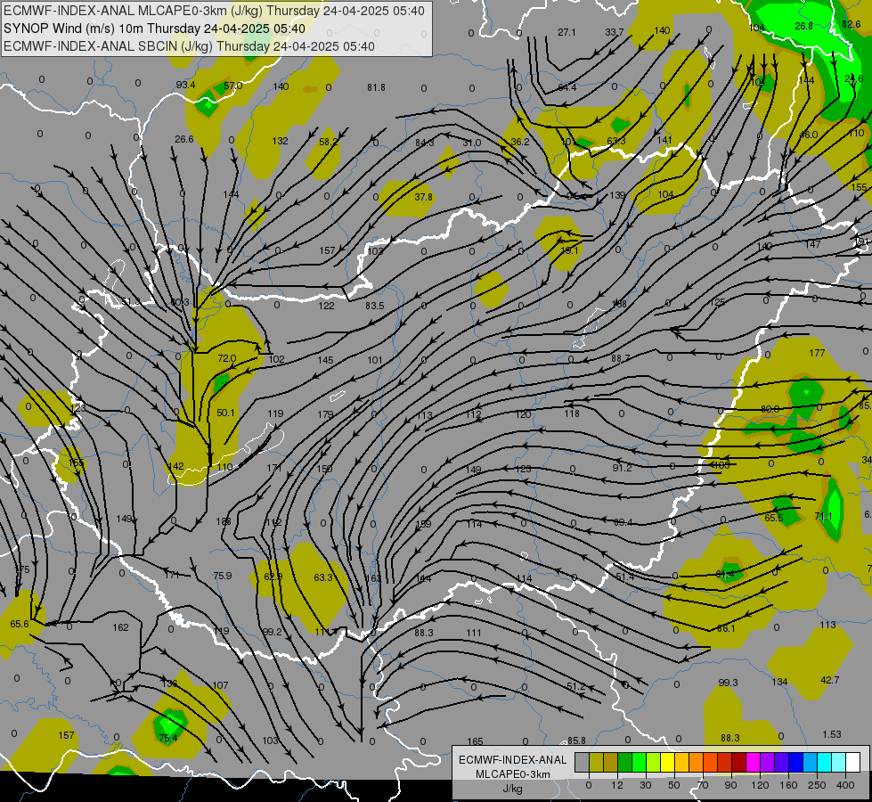Click the lime yellow-green legend swatch
This screenshot has width=872, height=802.
654,763
